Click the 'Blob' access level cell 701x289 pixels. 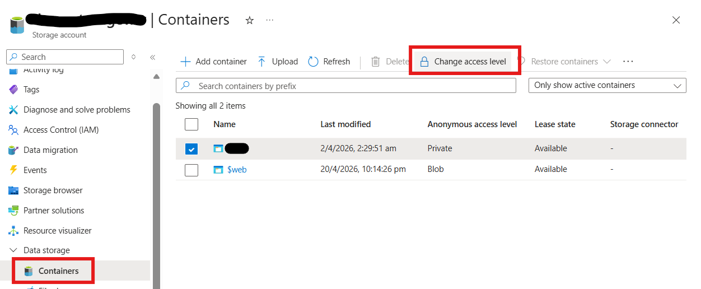pos(436,169)
